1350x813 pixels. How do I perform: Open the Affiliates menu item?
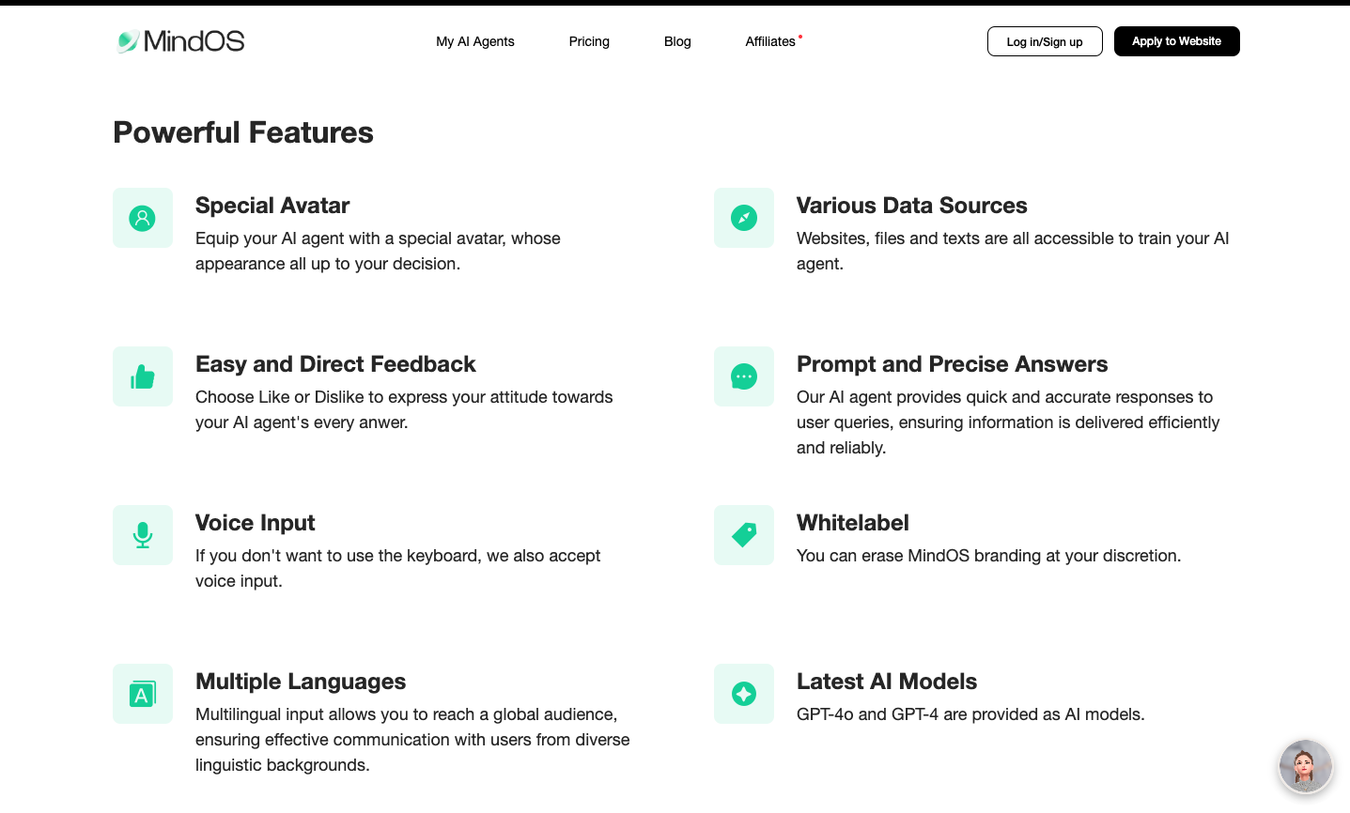pyautogui.click(x=770, y=41)
